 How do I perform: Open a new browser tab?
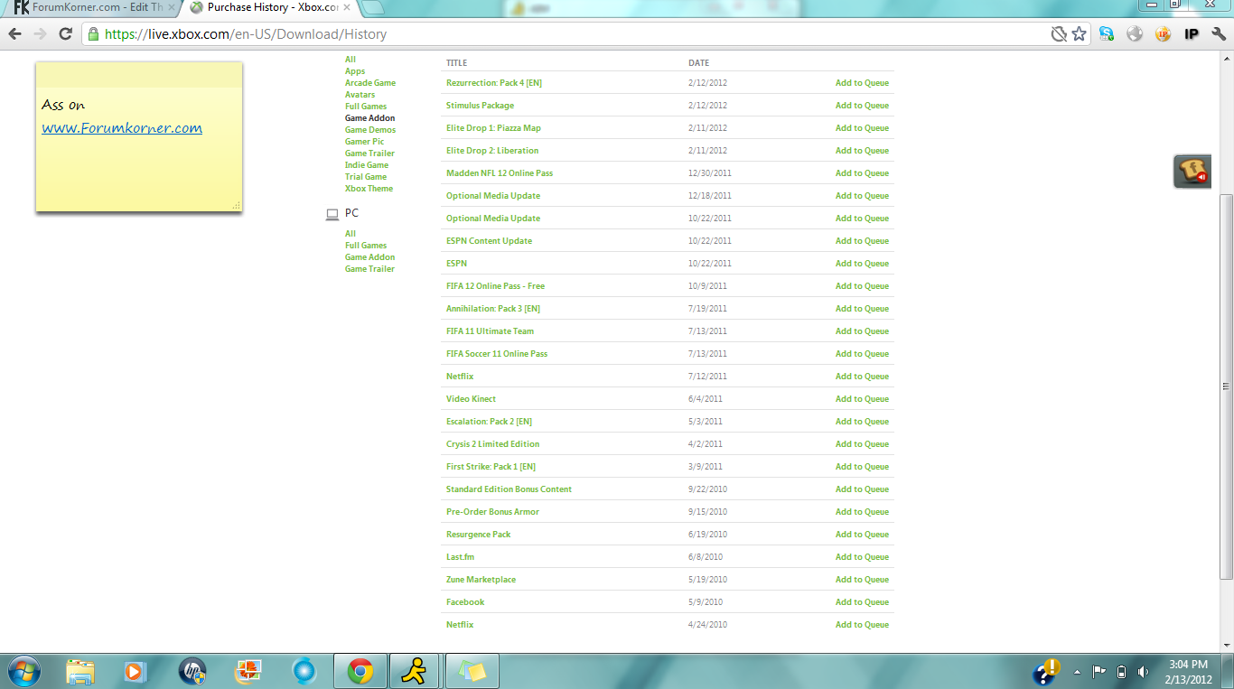tap(372, 7)
